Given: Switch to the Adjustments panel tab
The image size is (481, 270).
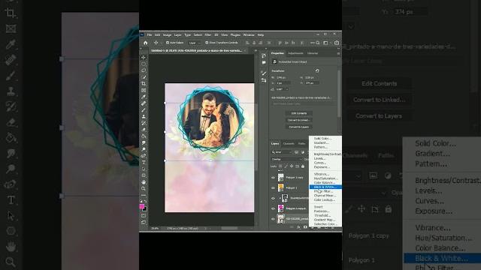Looking at the screenshot, I should 295,53.
